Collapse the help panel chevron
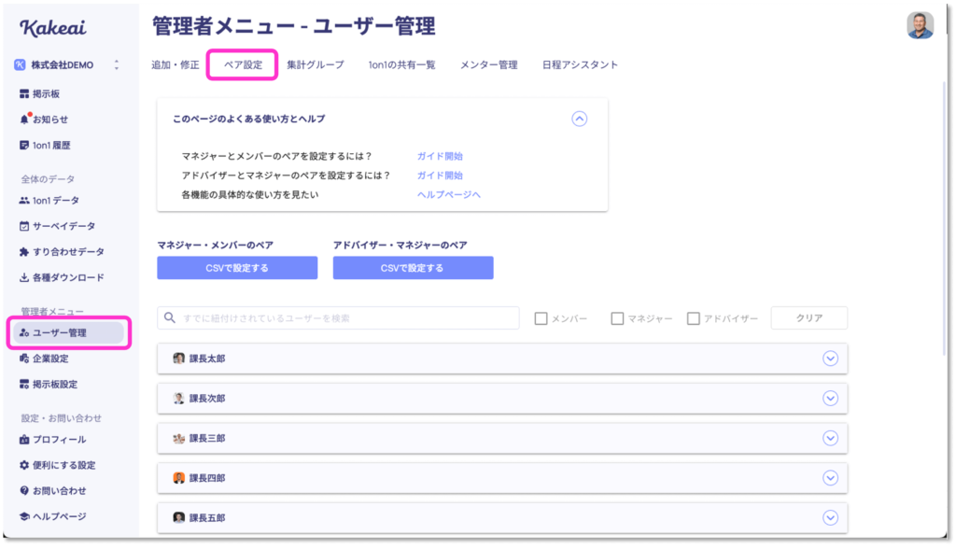Viewport: 956px width, 549px height. (x=579, y=119)
